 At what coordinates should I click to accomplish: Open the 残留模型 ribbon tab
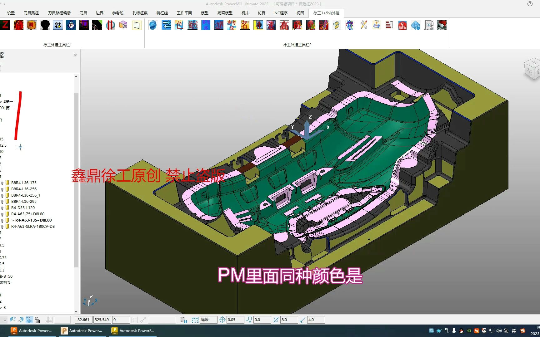pos(225,13)
